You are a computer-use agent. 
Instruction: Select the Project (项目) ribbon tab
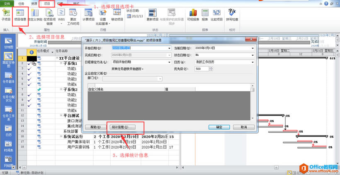click(x=47, y=4)
